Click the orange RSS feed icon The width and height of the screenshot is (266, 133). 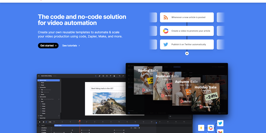coord(165,17)
